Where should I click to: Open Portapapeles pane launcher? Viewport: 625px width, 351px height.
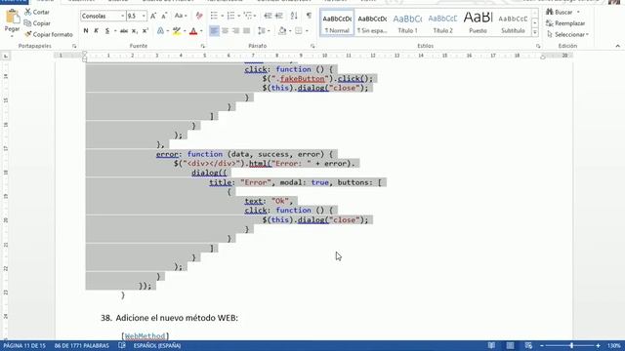(74, 46)
